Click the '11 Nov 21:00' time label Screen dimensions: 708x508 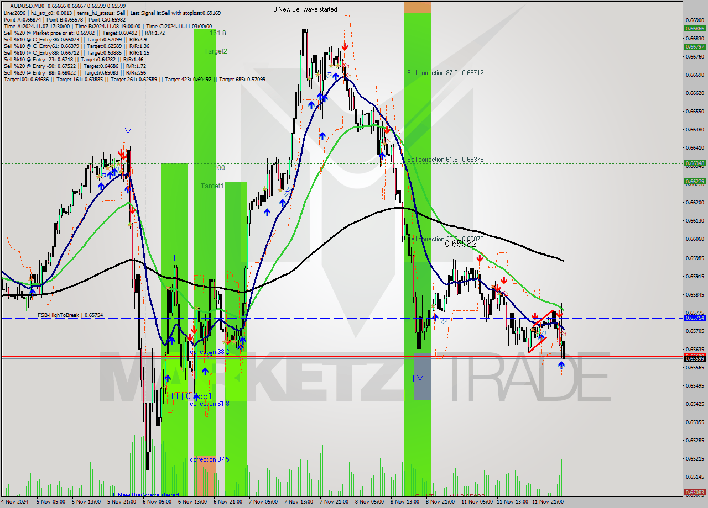pos(546,502)
